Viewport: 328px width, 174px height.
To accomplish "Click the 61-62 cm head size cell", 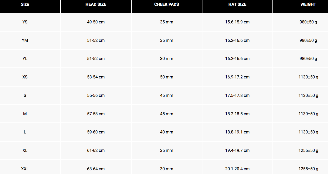I will (96, 151).
